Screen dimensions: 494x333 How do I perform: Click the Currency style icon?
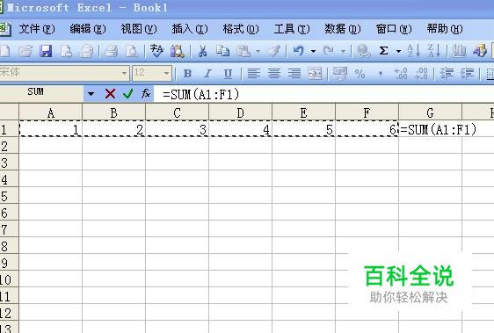coord(340,74)
